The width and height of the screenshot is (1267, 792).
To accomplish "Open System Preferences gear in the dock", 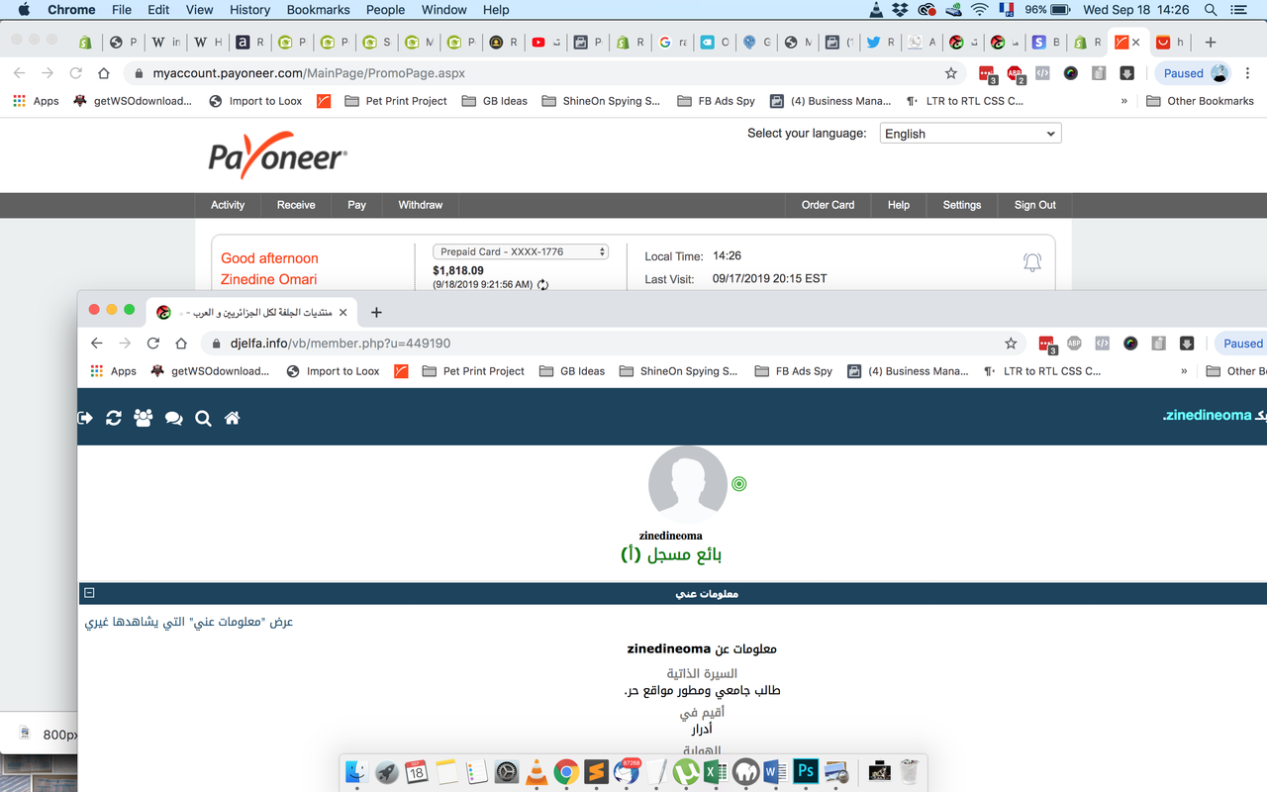I will coord(507,771).
